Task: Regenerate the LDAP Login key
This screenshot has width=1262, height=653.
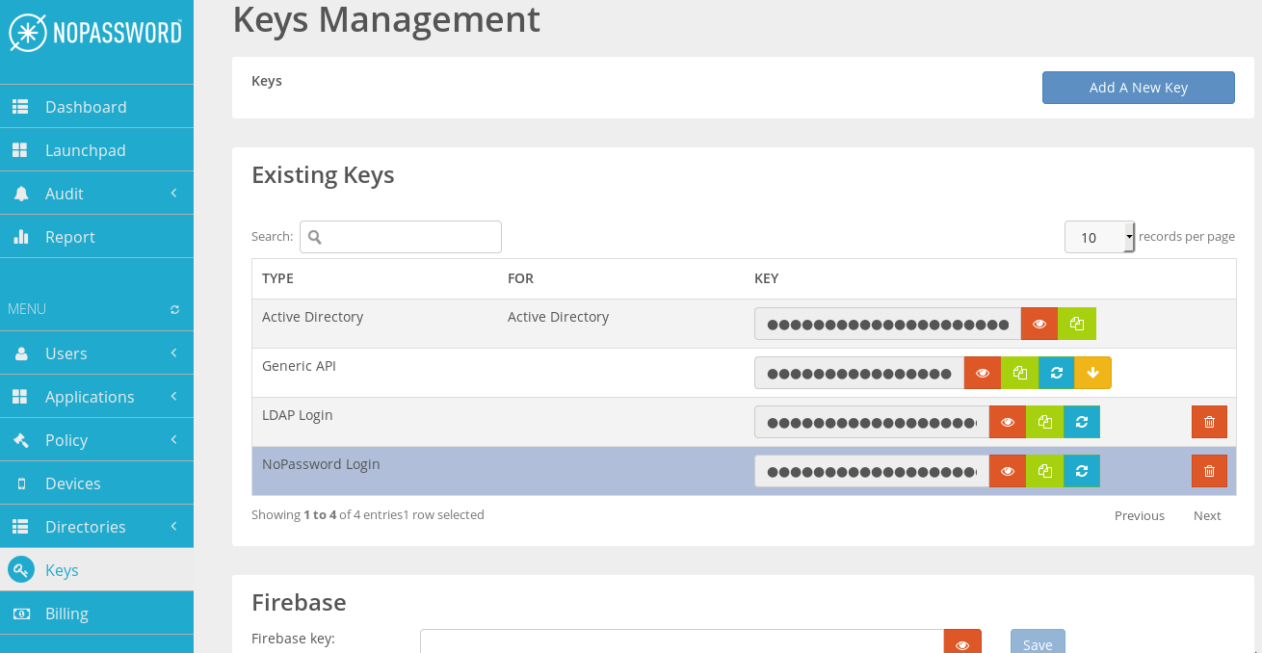Action: 1082,422
